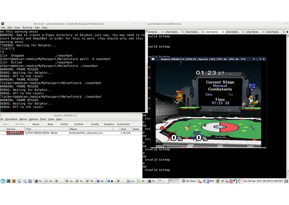289x205 pixels.
Task: Open the search magnifier launcher icon
Action: coord(25,181)
